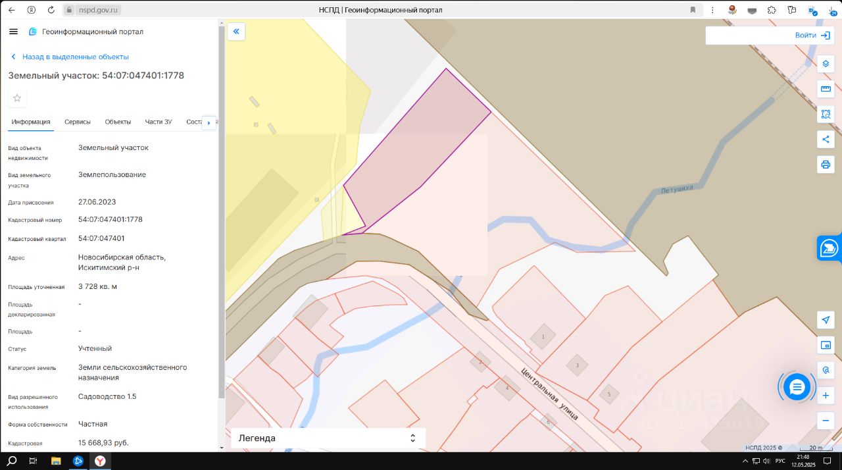Screen dimensions: 842x470
Task: Zoom out on the map
Action: [x=826, y=420]
